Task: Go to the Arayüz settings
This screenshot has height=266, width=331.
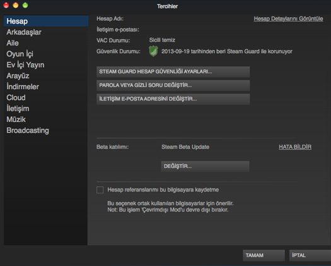Action: pos(18,76)
